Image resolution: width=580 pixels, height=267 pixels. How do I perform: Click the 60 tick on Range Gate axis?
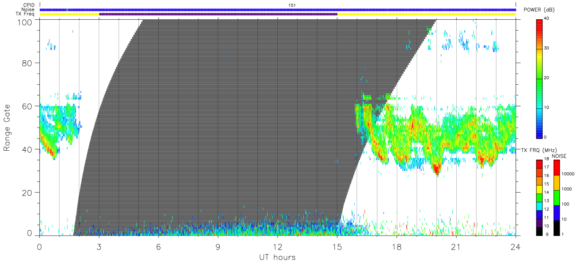click(x=27, y=106)
